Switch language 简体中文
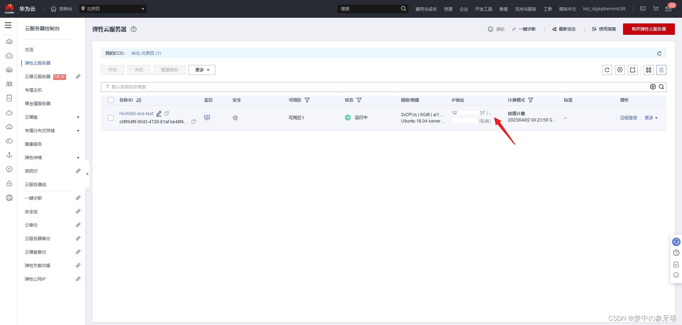 [567, 9]
